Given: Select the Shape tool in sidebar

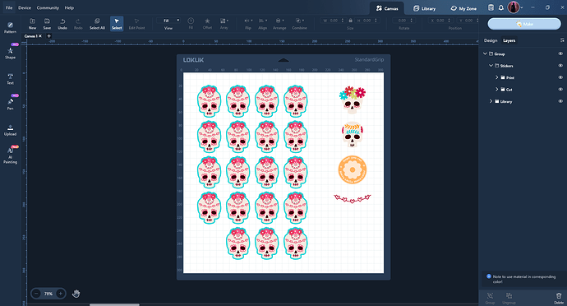Looking at the screenshot, I should pos(10,53).
